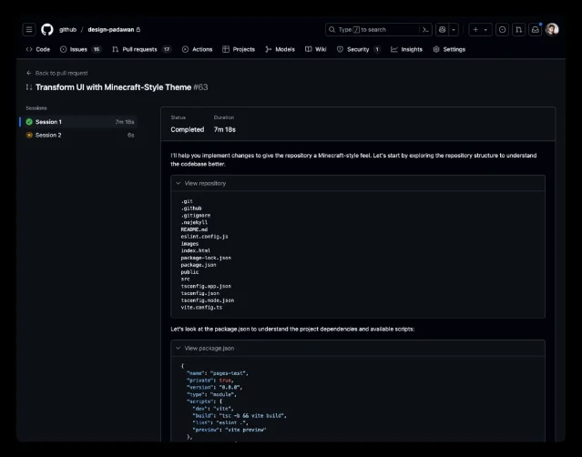Open notifications inbox icon

[535, 30]
